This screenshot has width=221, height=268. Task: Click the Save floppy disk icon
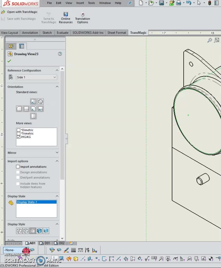pyautogui.click(x=161, y=3)
